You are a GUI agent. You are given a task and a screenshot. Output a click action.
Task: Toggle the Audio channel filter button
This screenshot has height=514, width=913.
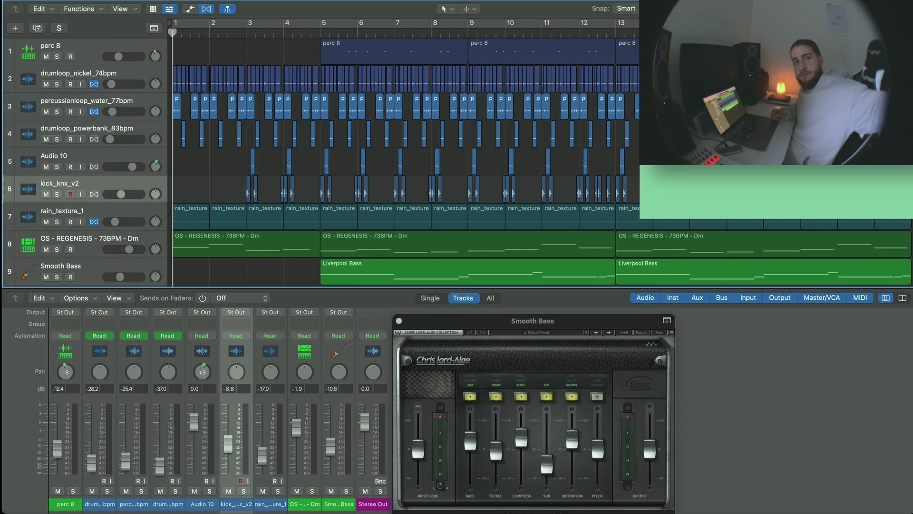[645, 298]
